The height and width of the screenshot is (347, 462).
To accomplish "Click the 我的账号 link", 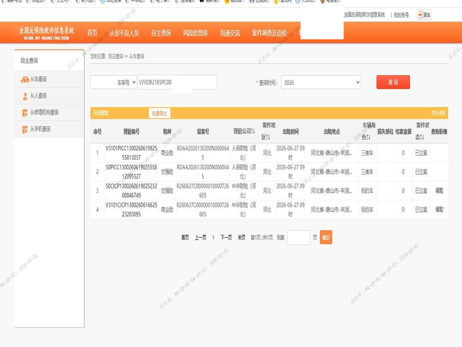I will tap(401, 15).
